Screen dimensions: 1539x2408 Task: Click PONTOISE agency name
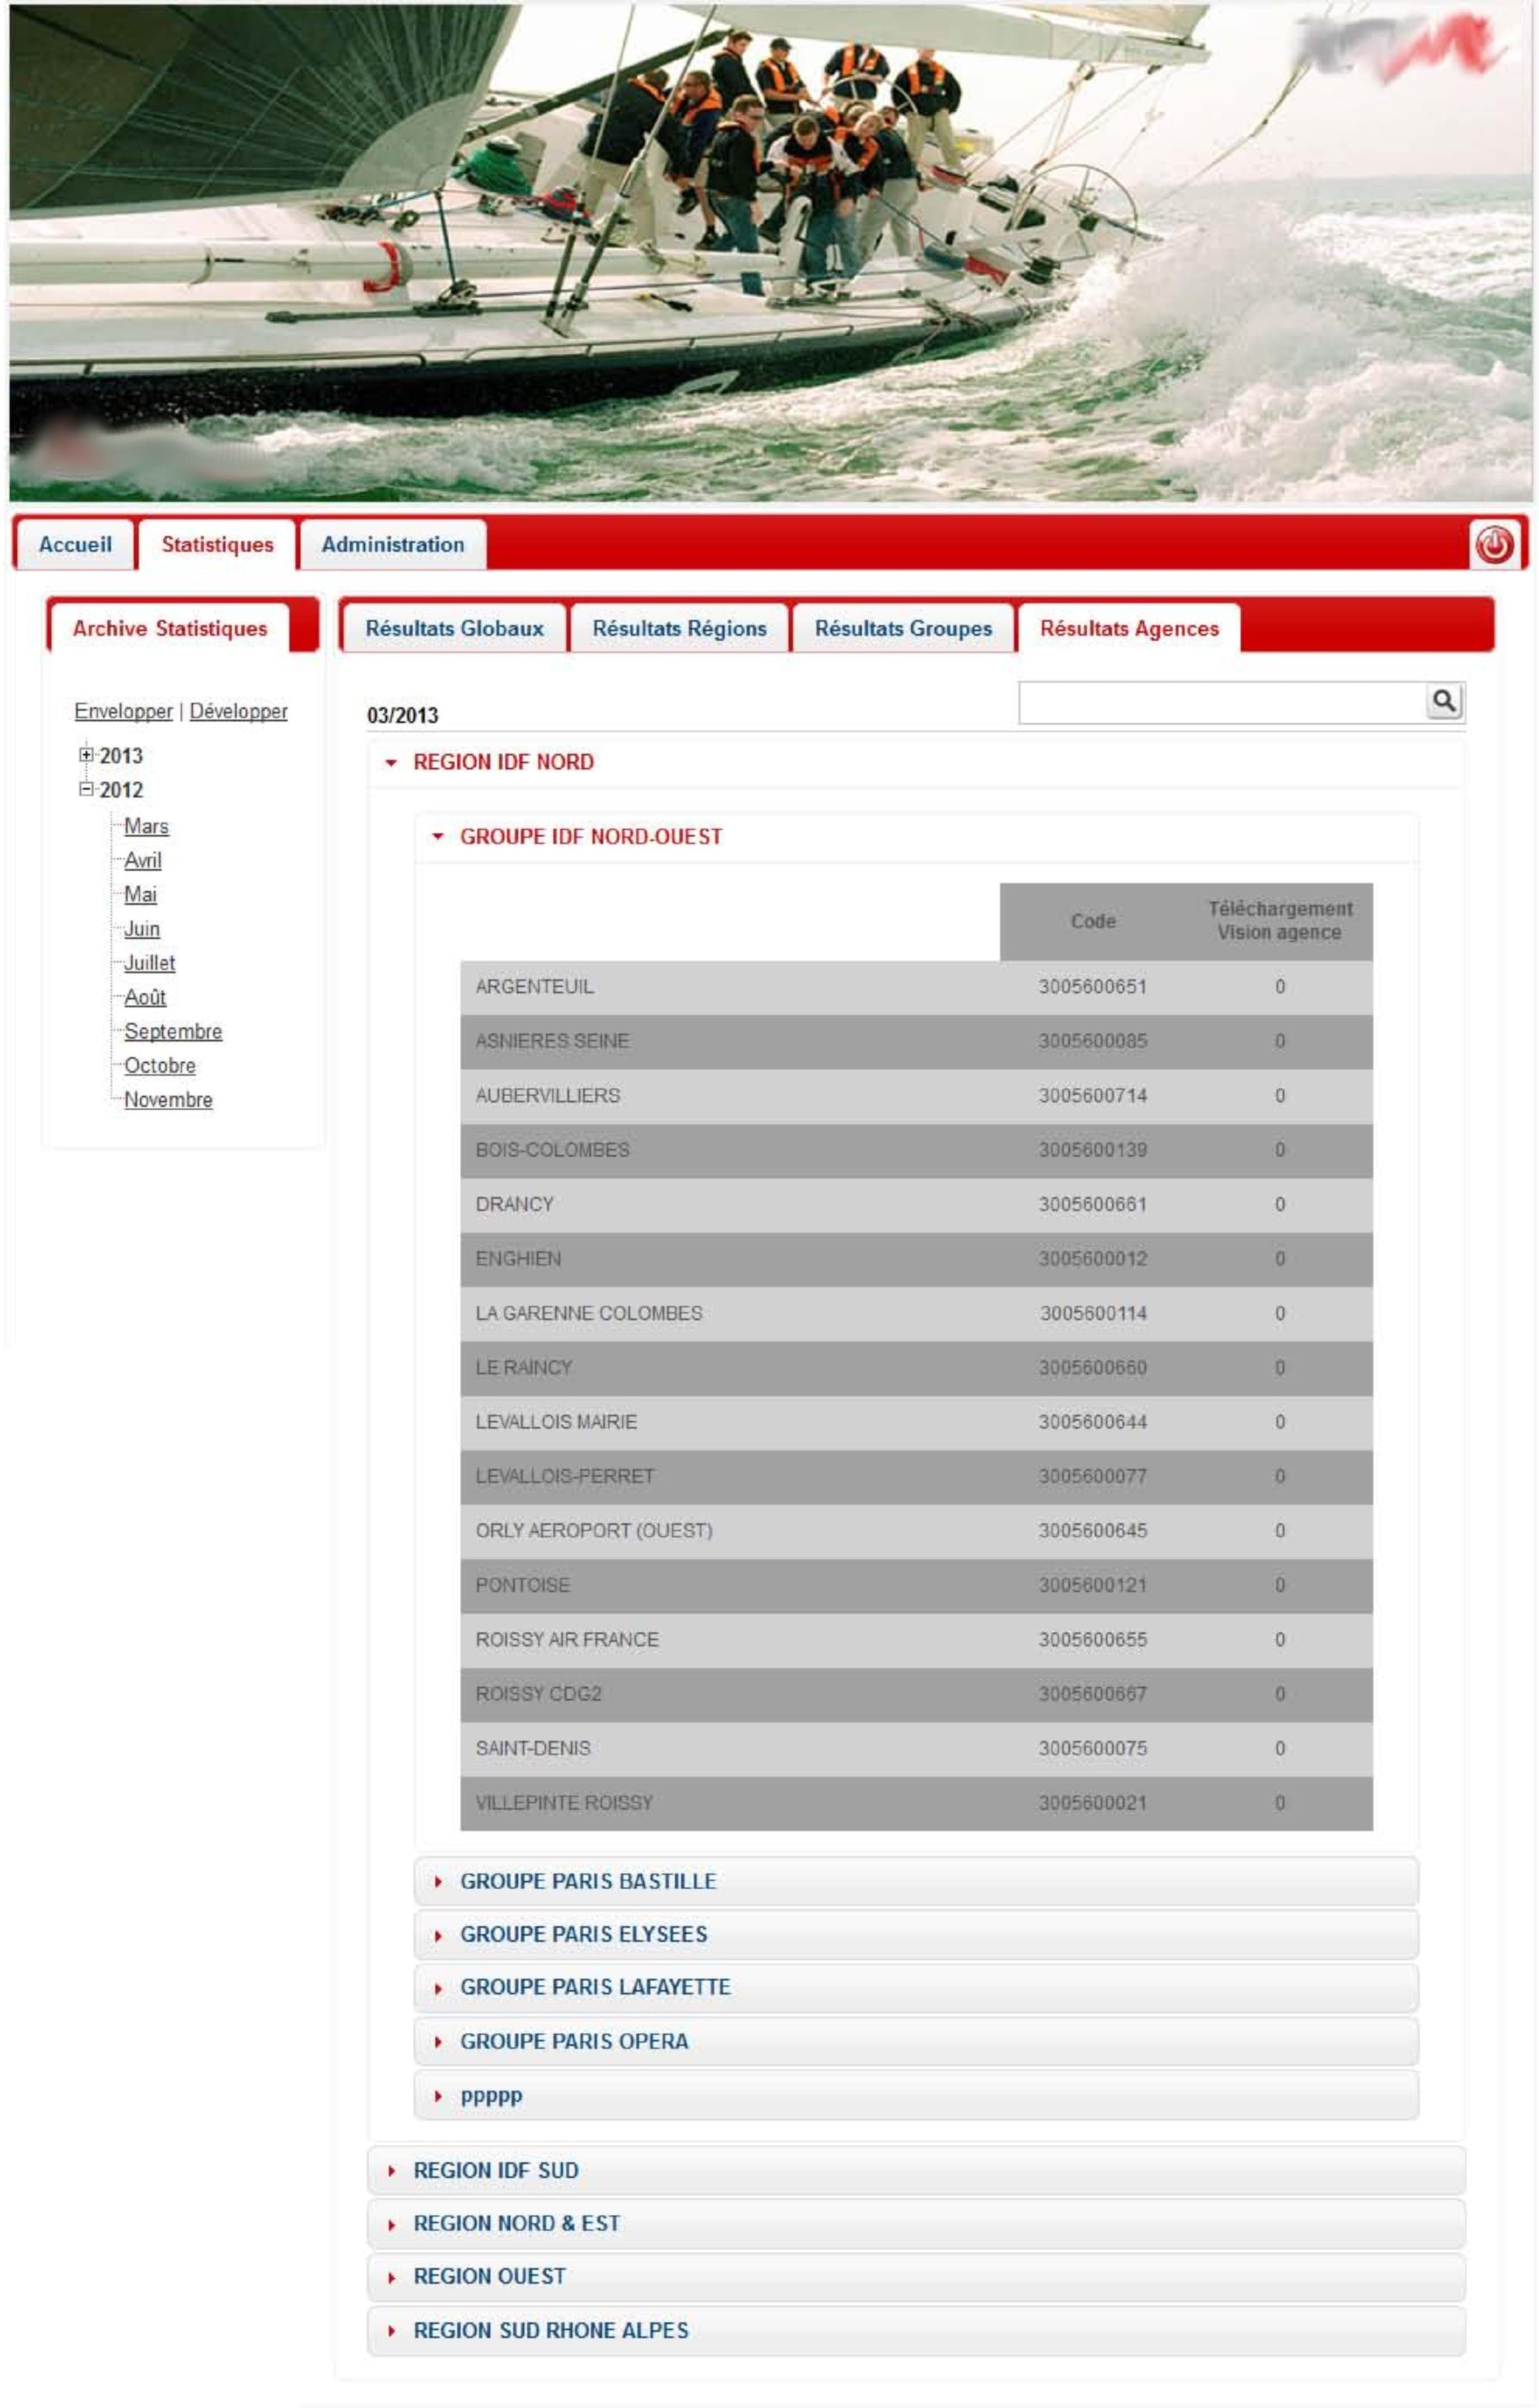pyautogui.click(x=522, y=1586)
